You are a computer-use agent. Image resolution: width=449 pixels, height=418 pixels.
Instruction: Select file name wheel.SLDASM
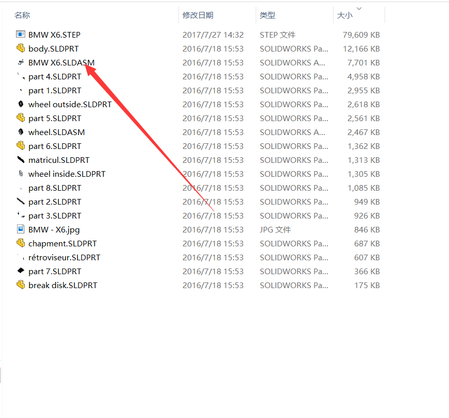click(56, 132)
